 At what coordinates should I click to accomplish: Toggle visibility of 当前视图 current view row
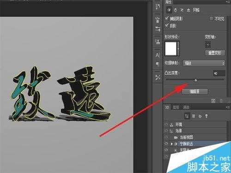pos(166,137)
